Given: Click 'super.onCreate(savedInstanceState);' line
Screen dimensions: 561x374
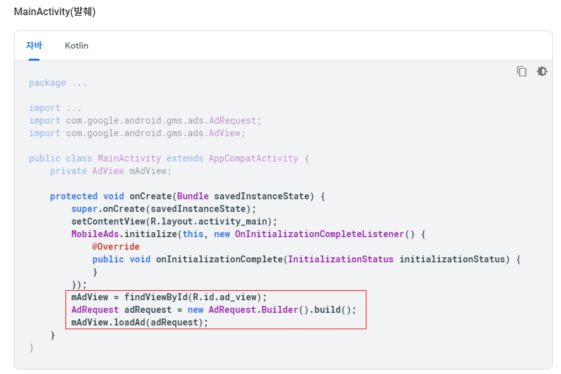Looking at the screenshot, I should (x=164, y=209).
